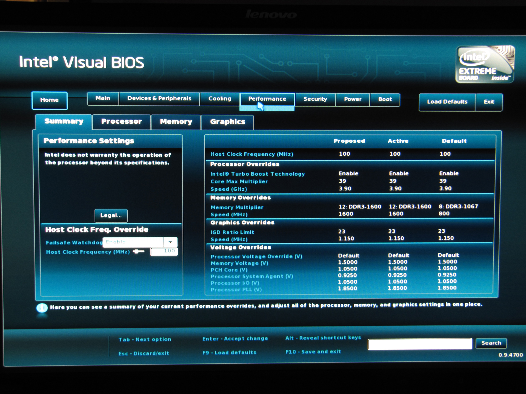Click the Processor I/O (V) label

coord(235,283)
